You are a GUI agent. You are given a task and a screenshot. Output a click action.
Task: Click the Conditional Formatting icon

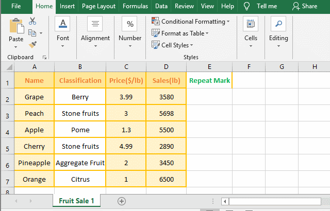[156, 21]
